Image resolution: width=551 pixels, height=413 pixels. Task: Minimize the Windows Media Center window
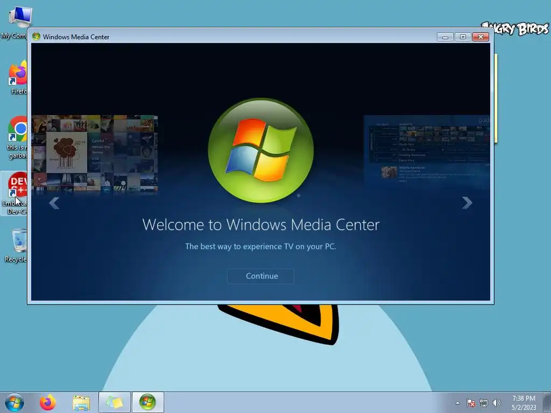point(445,37)
